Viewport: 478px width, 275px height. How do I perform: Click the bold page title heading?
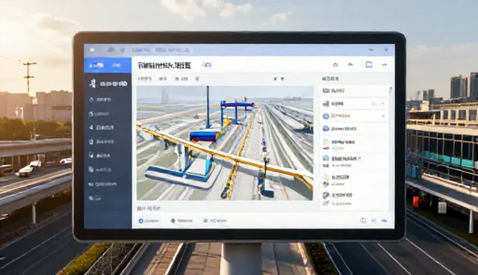[164, 65]
